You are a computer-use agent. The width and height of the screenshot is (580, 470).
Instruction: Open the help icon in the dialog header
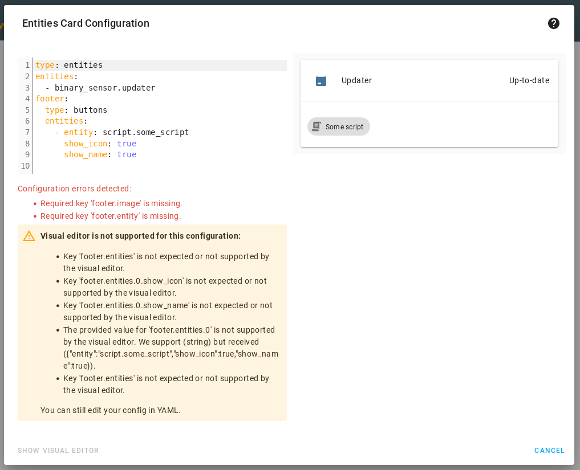click(x=553, y=23)
